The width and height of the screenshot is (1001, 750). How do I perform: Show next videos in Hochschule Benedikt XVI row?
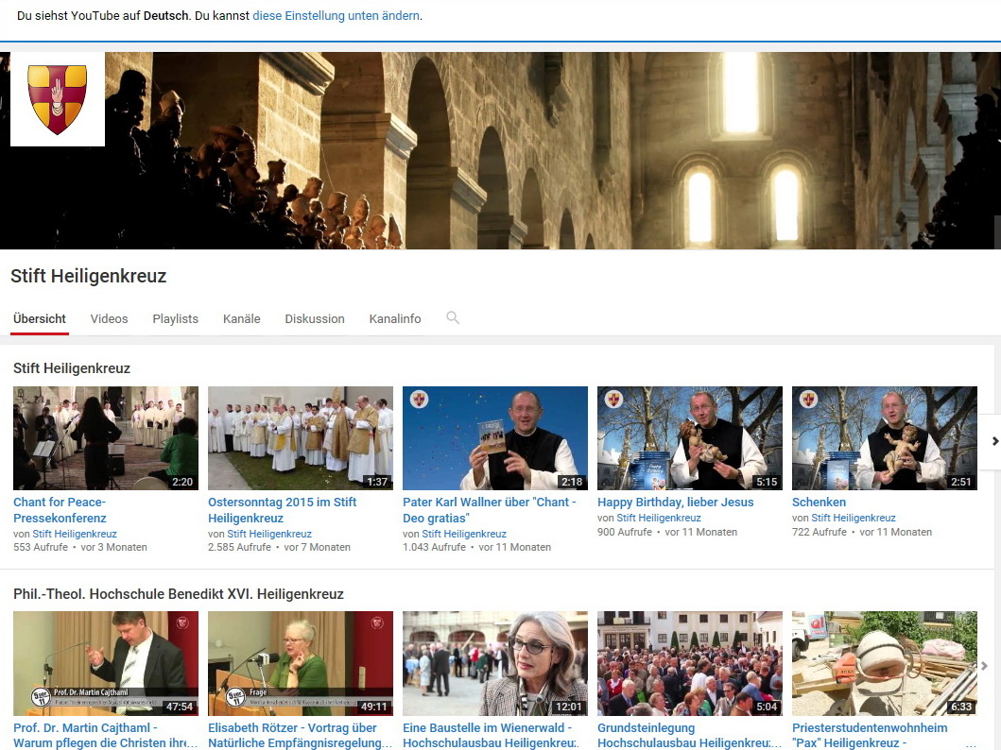click(984, 666)
